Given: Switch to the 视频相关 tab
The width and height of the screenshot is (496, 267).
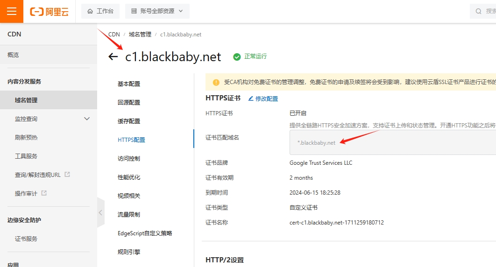Looking at the screenshot, I should point(129,196).
